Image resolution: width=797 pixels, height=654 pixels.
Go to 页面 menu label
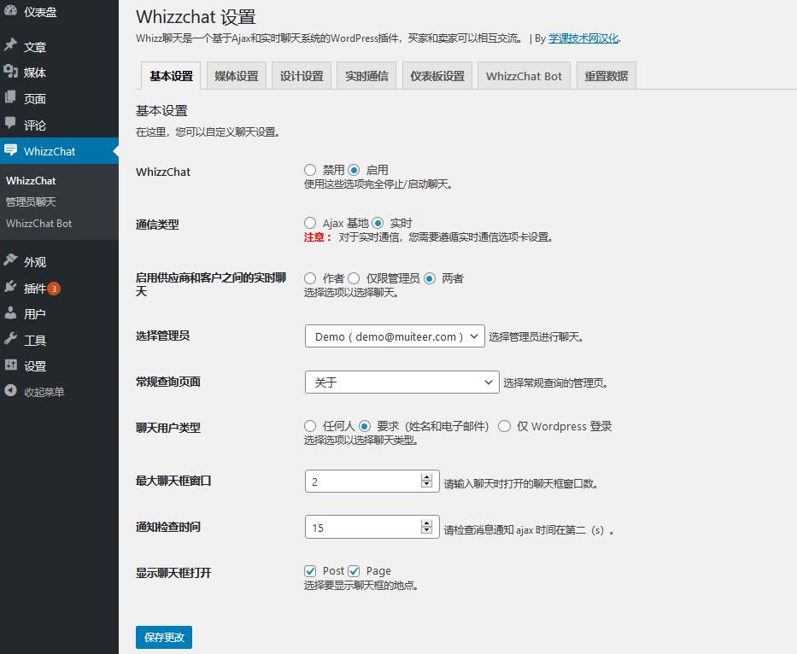tap(35, 98)
